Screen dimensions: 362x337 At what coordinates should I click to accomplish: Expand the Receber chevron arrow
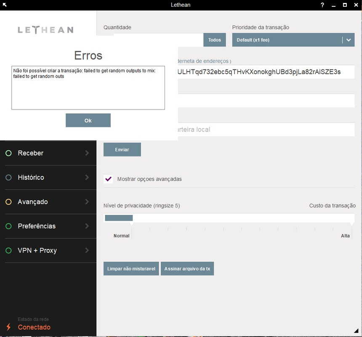[87, 153]
